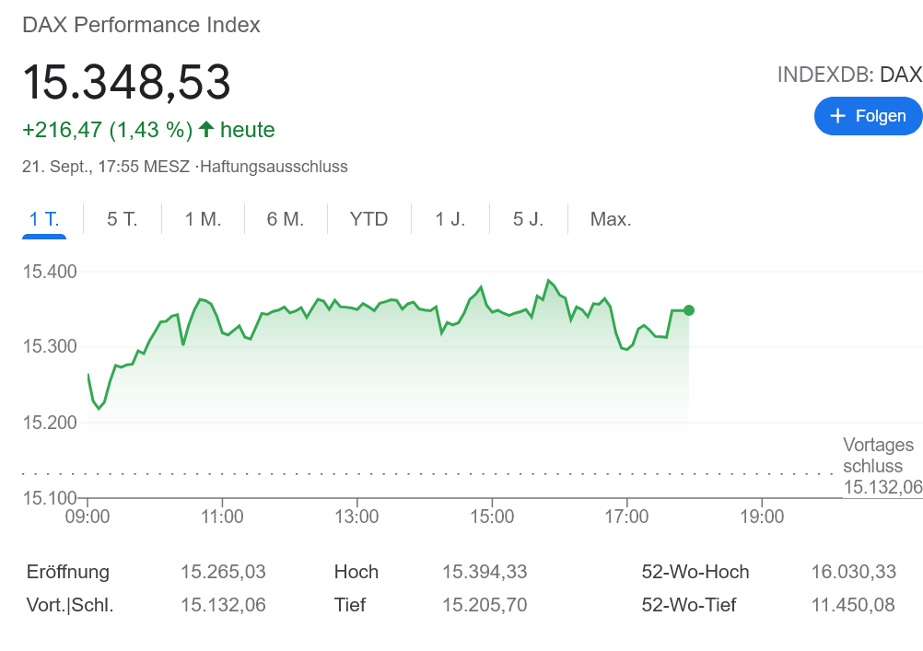Switch to the 5 T. chart tab

pyautogui.click(x=123, y=219)
